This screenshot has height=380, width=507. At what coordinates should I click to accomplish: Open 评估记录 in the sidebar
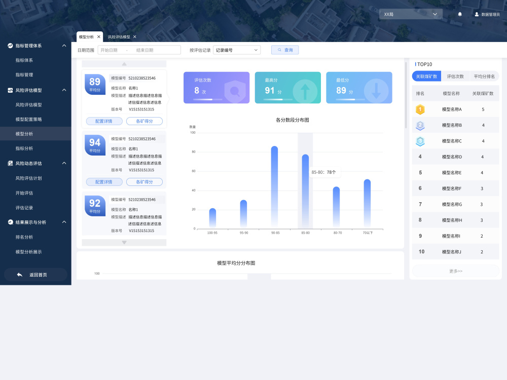pyautogui.click(x=24, y=208)
